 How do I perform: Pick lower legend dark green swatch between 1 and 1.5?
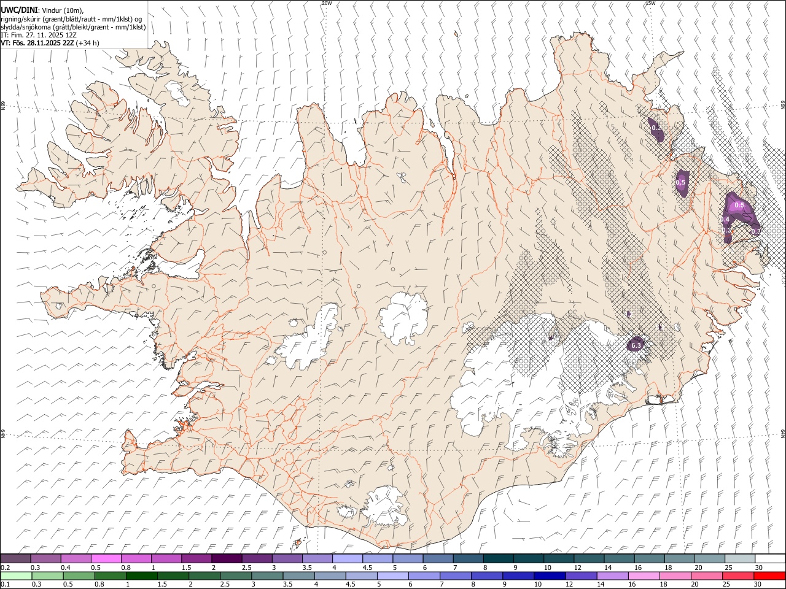pyautogui.click(x=141, y=576)
